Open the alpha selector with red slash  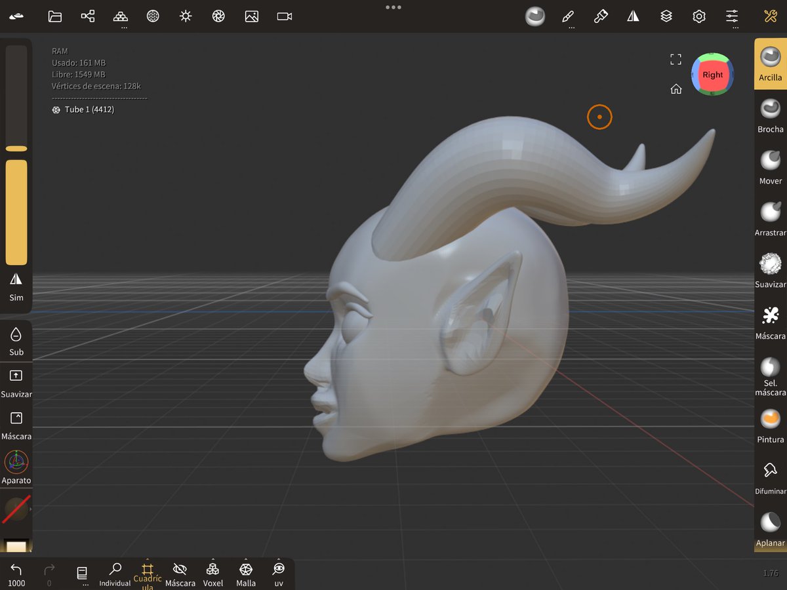pyautogui.click(x=16, y=509)
